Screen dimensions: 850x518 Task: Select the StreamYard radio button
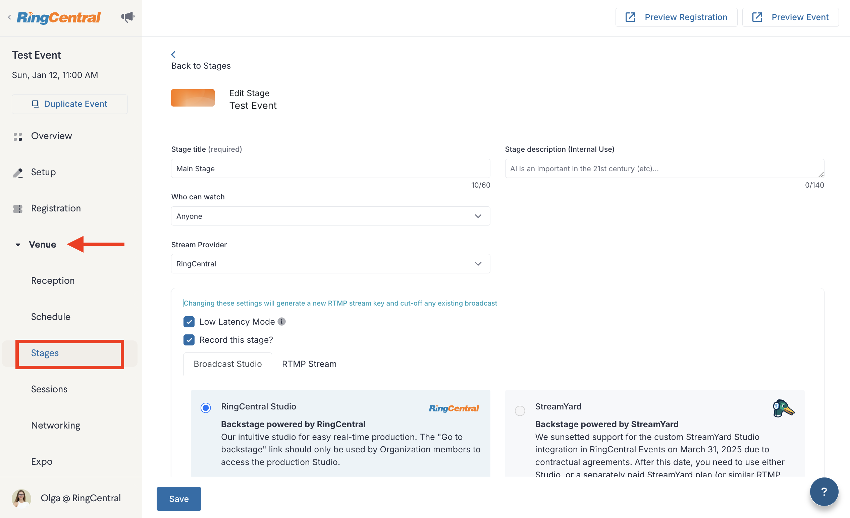coord(520,410)
